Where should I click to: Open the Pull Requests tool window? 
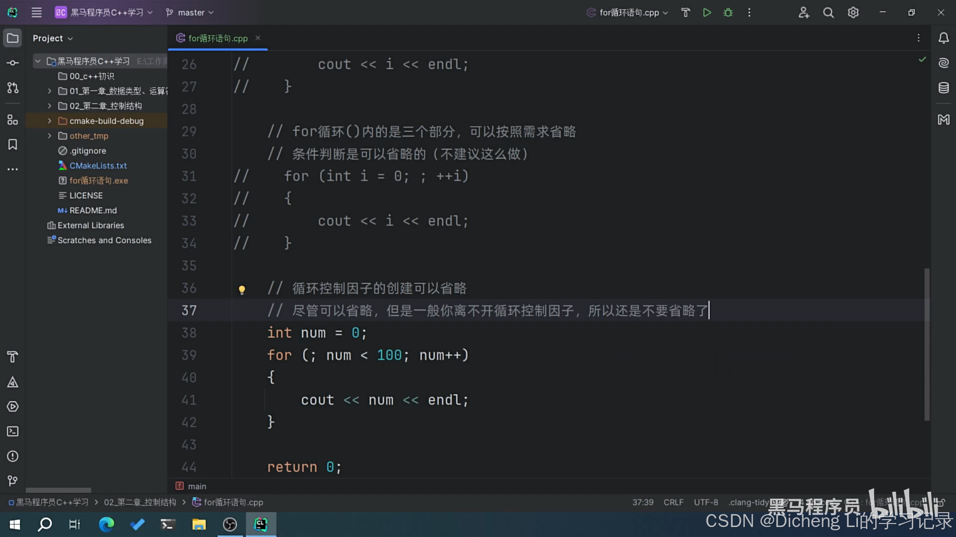point(12,88)
